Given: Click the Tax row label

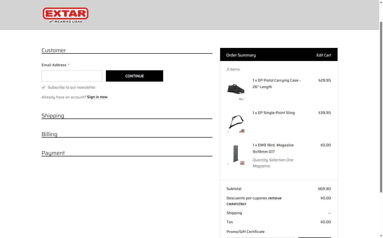Looking at the screenshot, I should [x=230, y=222].
